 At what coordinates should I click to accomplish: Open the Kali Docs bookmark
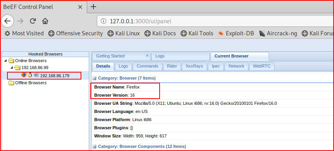tap(160, 33)
